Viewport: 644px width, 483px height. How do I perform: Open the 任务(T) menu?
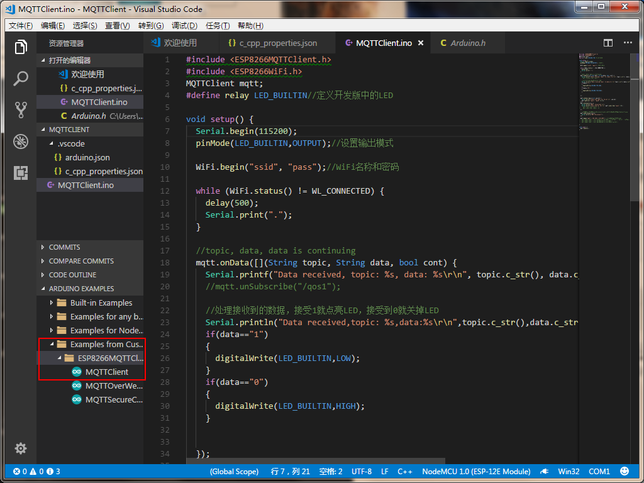tap(217, 25)
